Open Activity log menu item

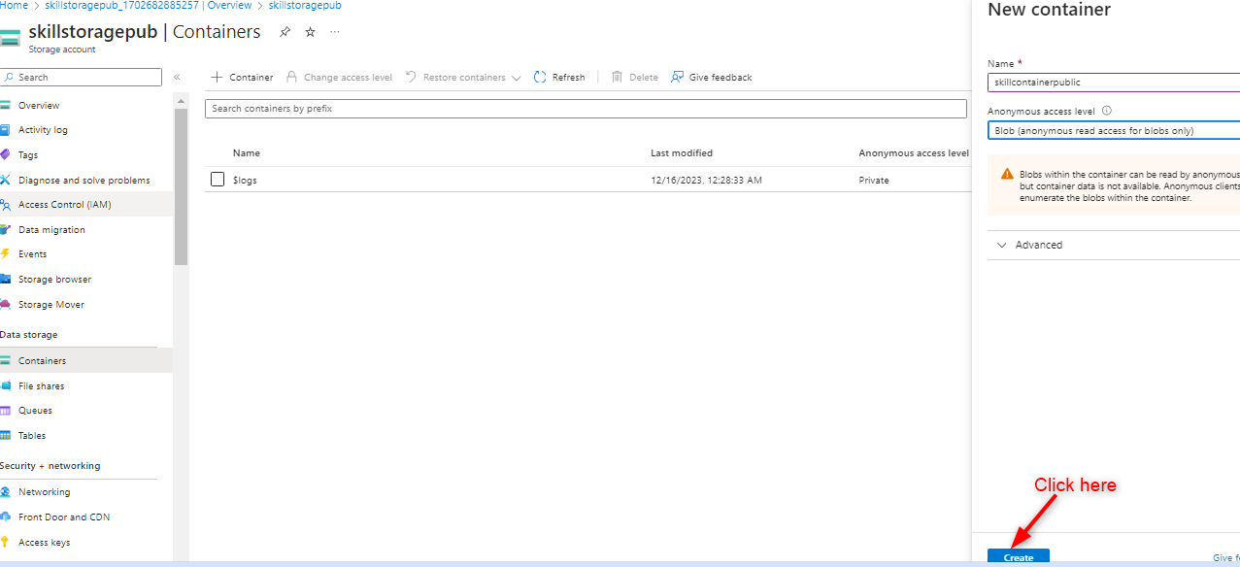pos(43,130)
